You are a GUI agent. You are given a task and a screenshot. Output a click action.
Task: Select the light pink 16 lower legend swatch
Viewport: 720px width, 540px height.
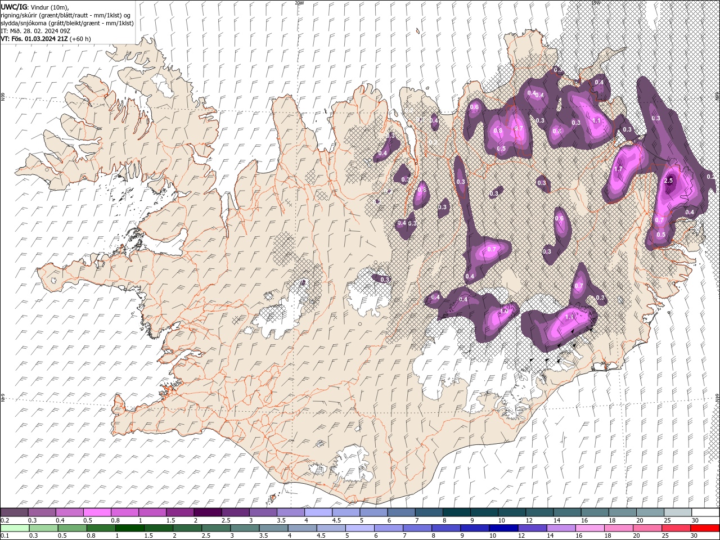coord(591,528)
